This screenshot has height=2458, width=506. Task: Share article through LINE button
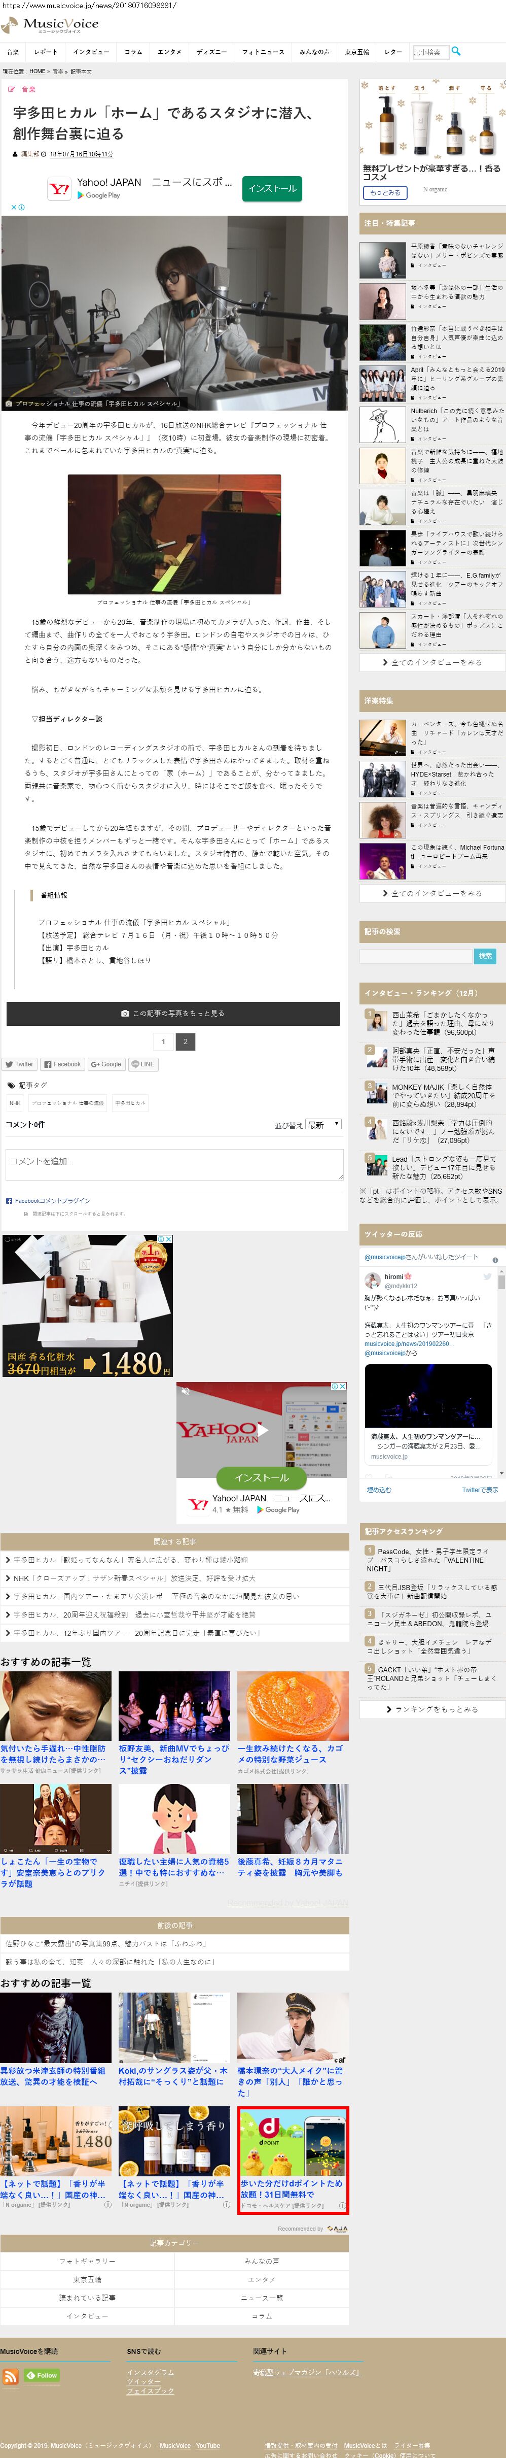[x=143, y=1064]
